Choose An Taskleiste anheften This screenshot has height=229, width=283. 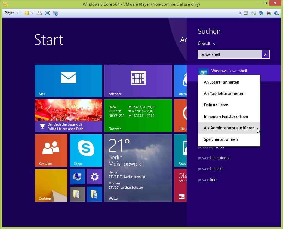(x=229, y=94)
